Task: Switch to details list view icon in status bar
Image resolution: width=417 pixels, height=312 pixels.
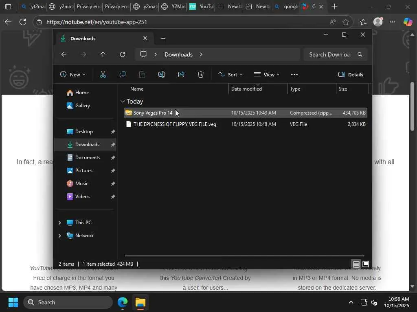Action: (x=356, y=264)
